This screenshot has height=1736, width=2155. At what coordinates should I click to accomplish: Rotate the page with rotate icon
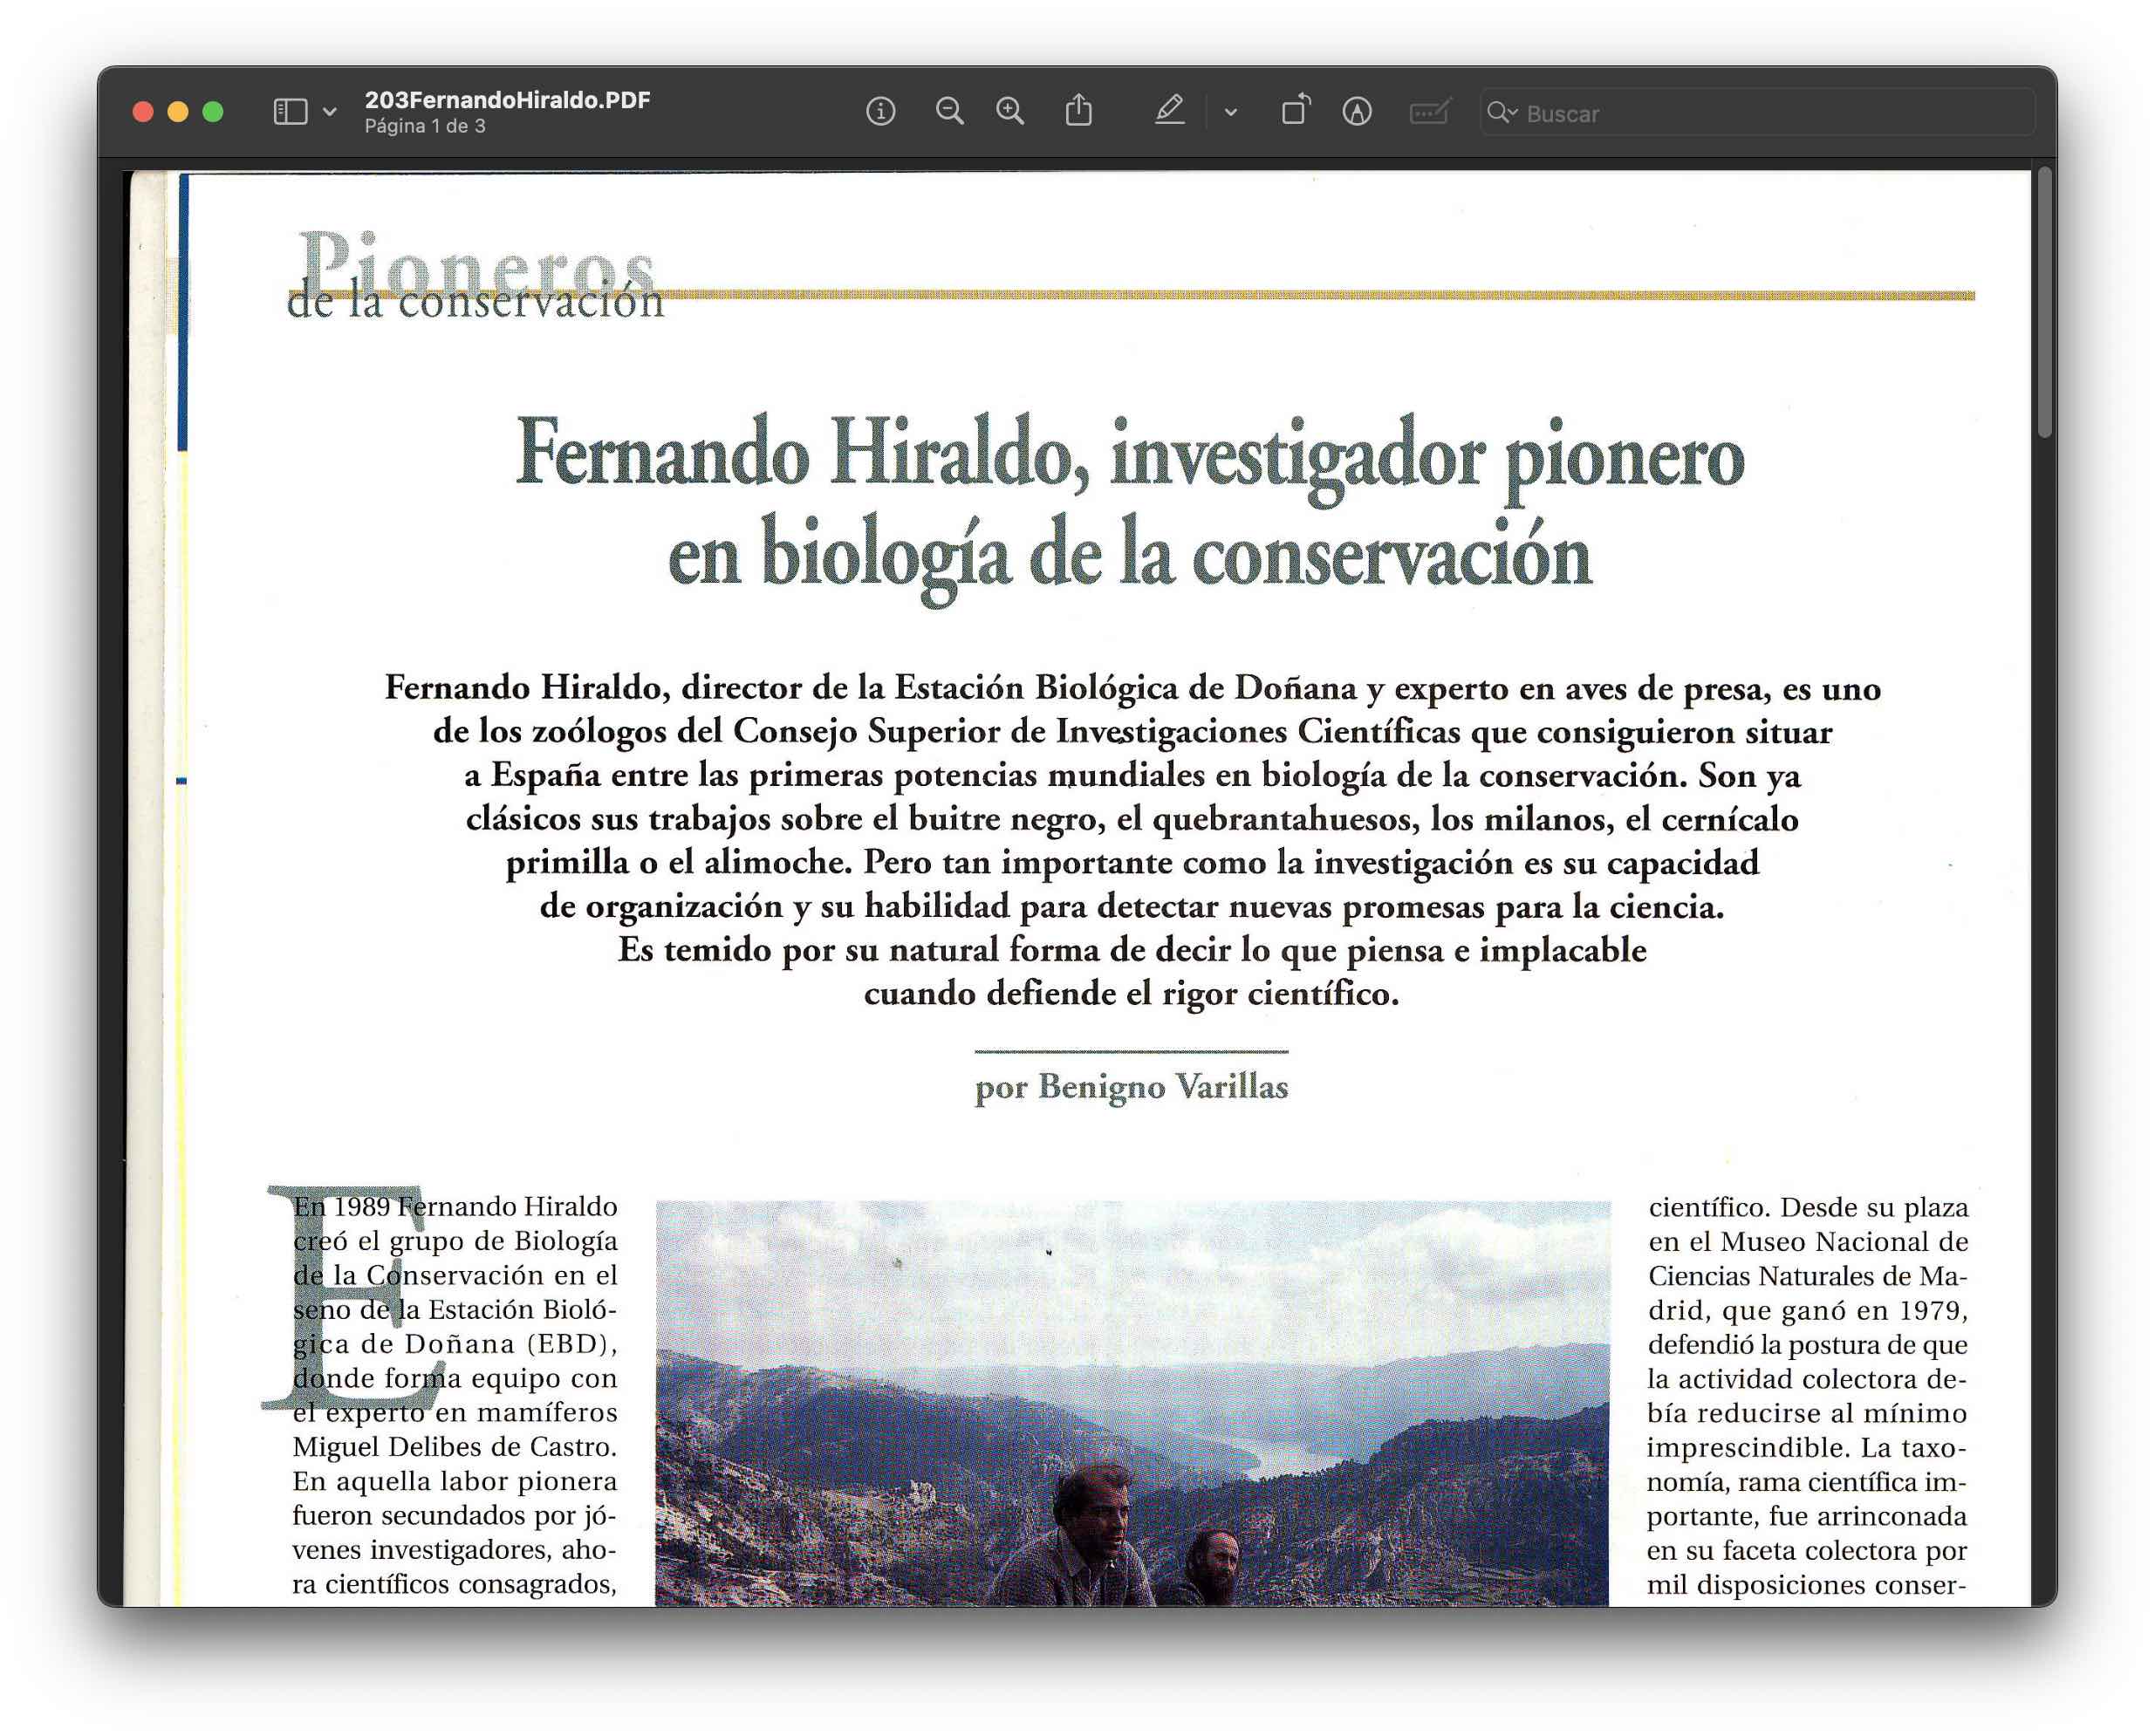[1295, 110]
